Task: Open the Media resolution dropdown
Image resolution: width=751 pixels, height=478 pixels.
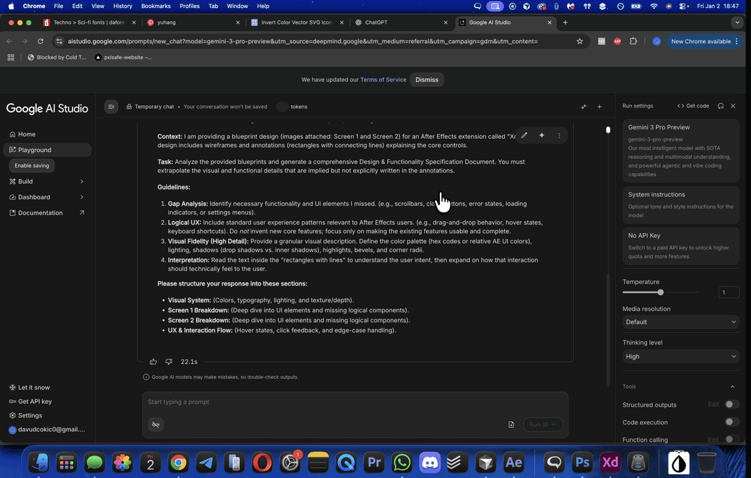Action: point(681,322)
